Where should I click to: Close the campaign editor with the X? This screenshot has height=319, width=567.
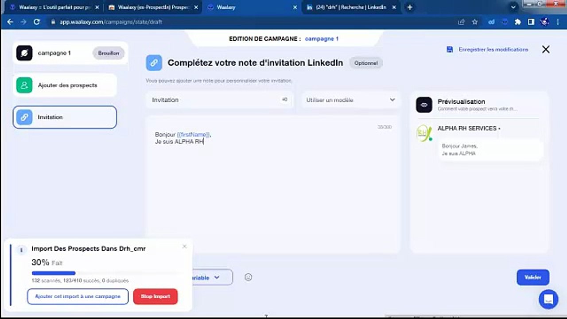coord(546,50)
